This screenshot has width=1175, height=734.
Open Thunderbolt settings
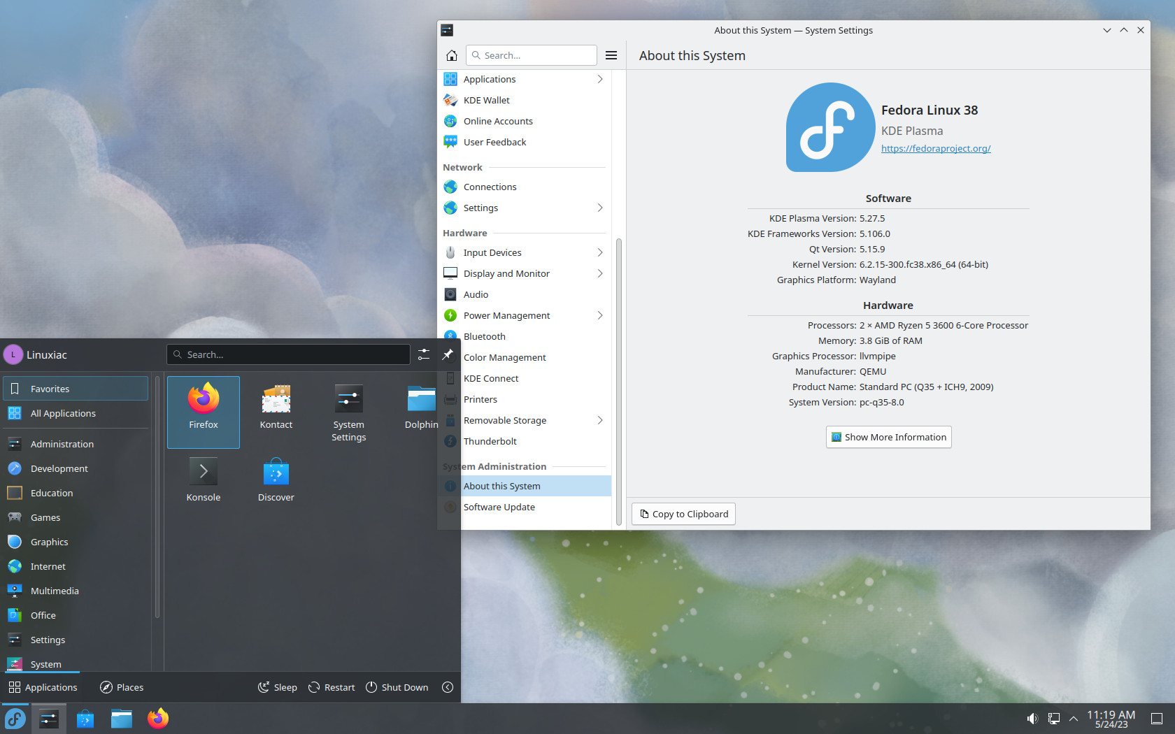(524, 441)
